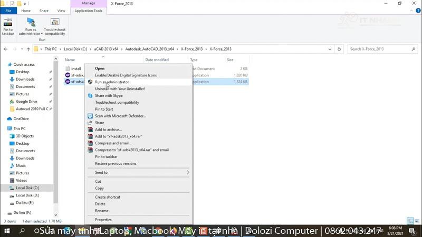Screen dimensions: 422x237
Task: Choose Compress to rar and email
Action: (x=139, y=150)
